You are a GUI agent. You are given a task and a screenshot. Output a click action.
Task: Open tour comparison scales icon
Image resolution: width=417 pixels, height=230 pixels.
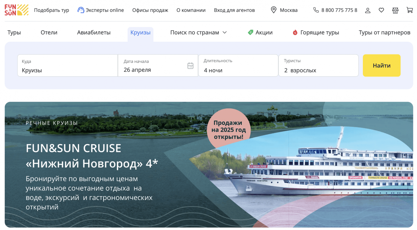395,10
